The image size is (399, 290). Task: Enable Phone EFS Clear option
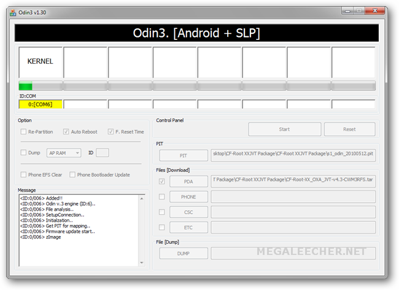point(23,174)
